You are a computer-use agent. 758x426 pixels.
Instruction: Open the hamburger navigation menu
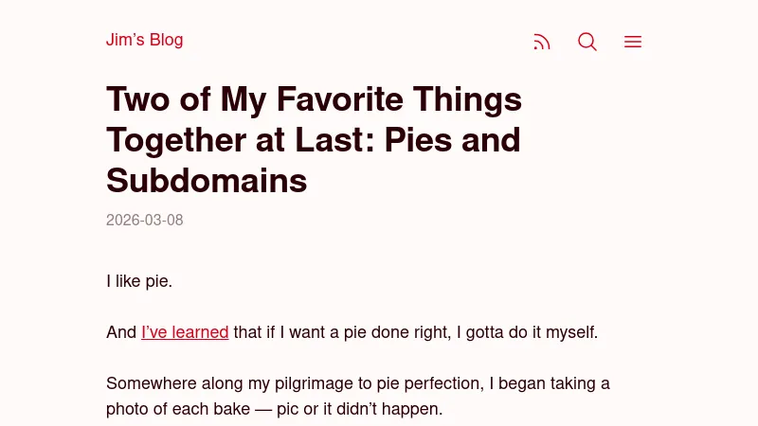point(633,42)
